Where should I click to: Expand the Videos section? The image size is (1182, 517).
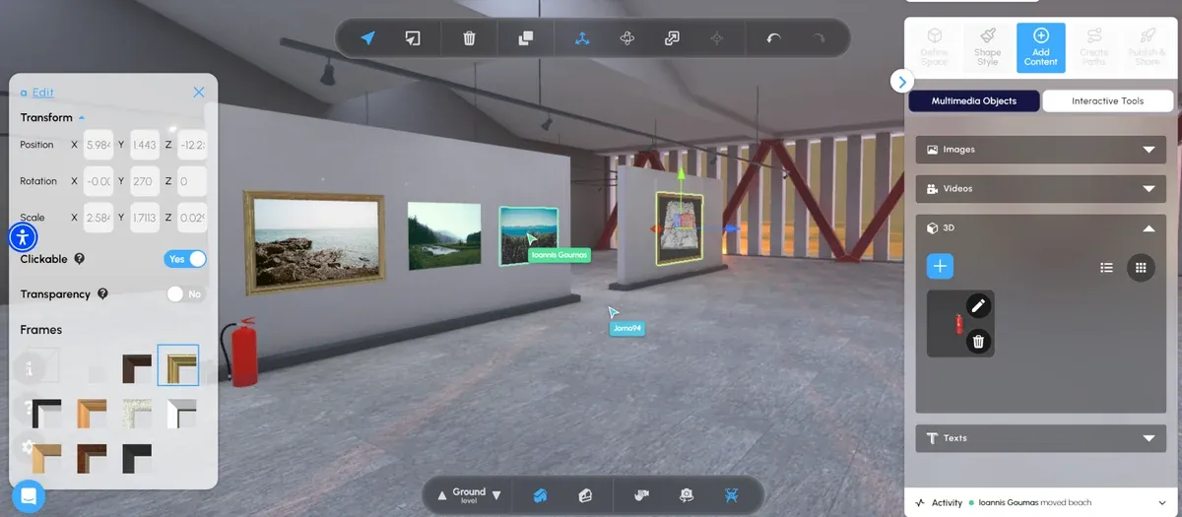[x=1041, y=188]
